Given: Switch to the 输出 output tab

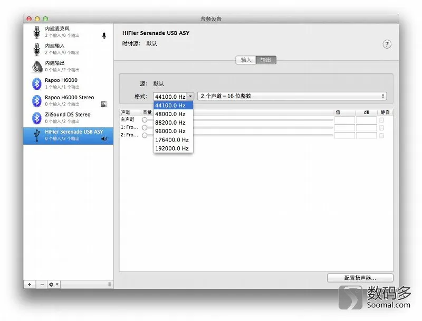Looking at the screenshot, I should pyautogui.click(x=266, y=60).
